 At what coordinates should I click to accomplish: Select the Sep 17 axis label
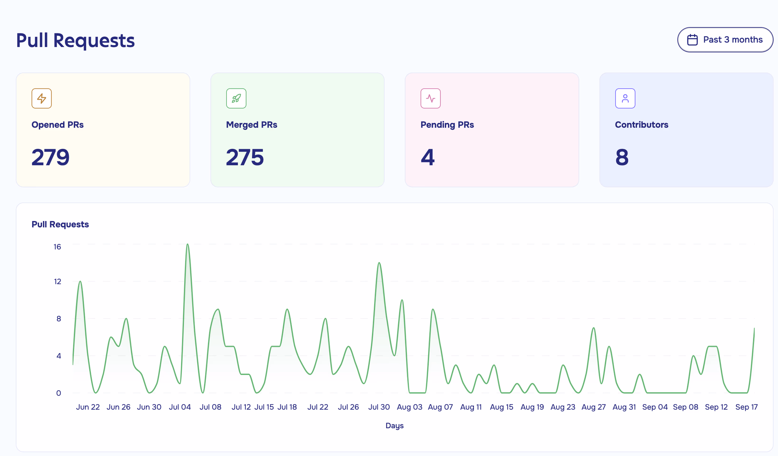coord(746,407)
